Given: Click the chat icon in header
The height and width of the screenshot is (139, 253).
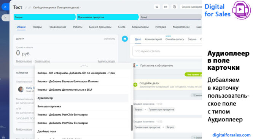Looking at the screenshot, I should [174, 7].
